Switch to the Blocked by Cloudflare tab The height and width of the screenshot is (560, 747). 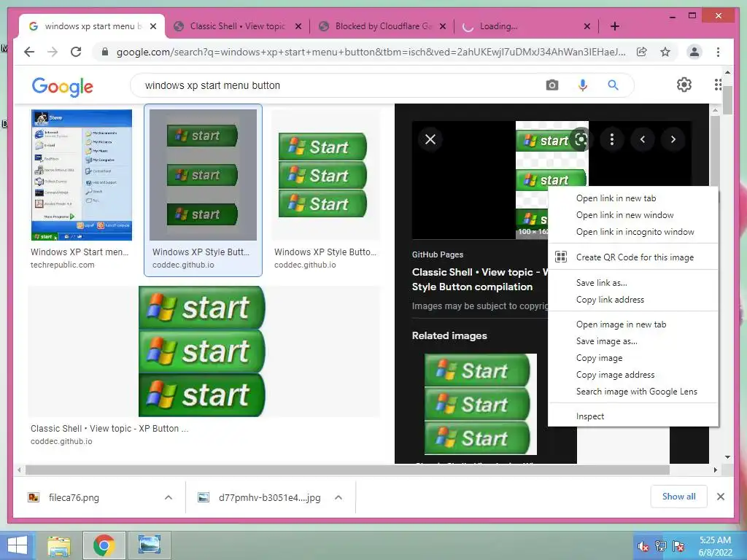click(x=383, y=26)
